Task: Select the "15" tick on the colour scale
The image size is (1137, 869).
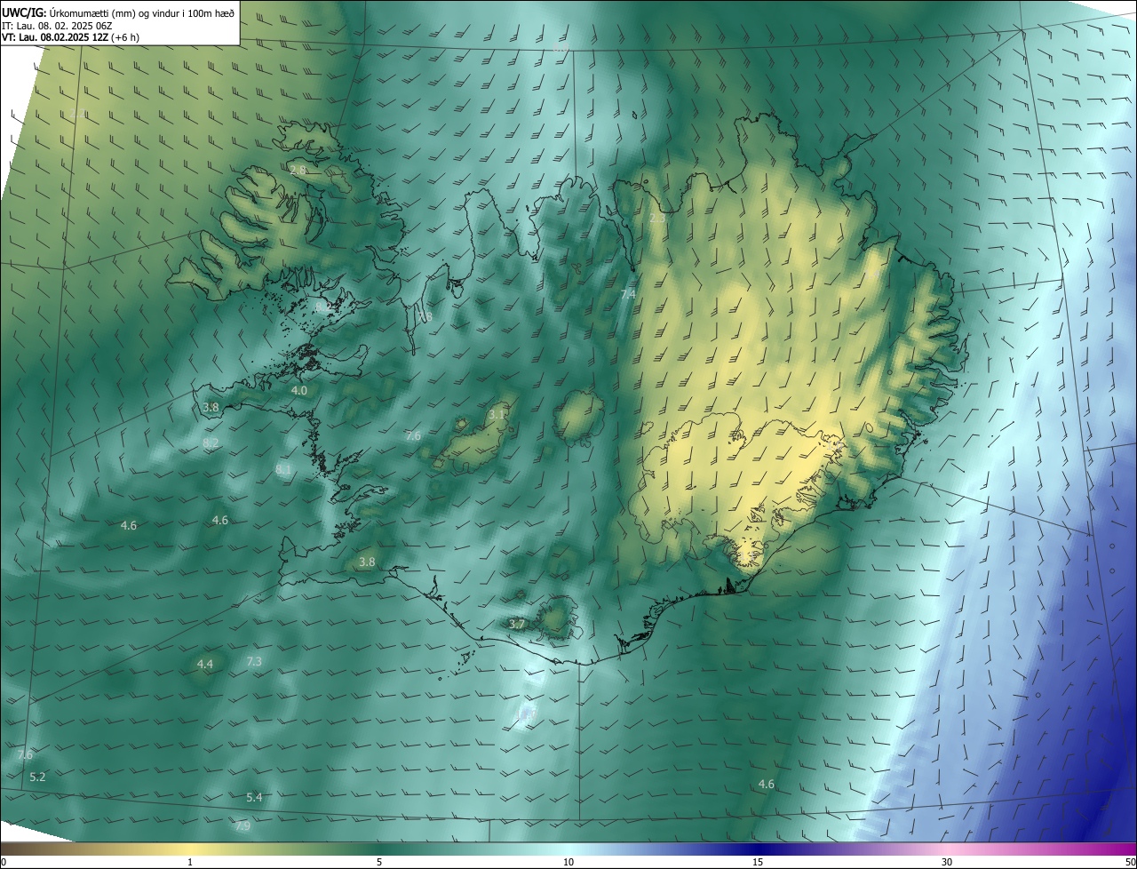Action: click(x=758, y=862)
